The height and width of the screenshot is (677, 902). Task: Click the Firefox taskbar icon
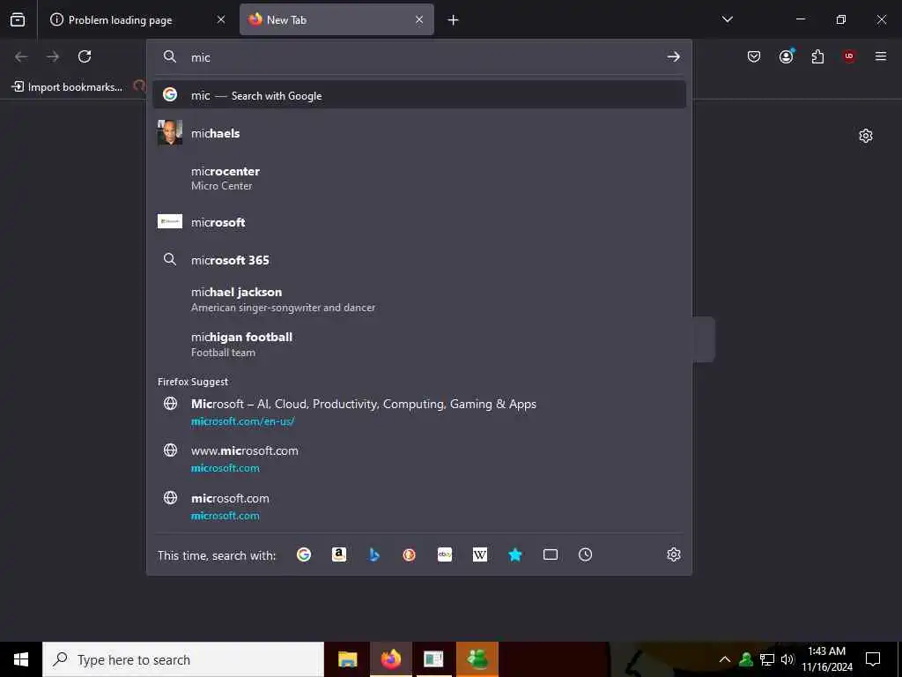click(390, 659)
